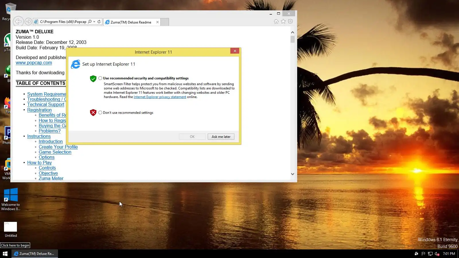
Task: Open the Problems? link
Action: pyautogui.click(x=50, y=131)
